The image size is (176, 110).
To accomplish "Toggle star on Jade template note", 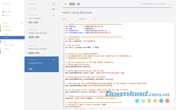I will [54, 15].
